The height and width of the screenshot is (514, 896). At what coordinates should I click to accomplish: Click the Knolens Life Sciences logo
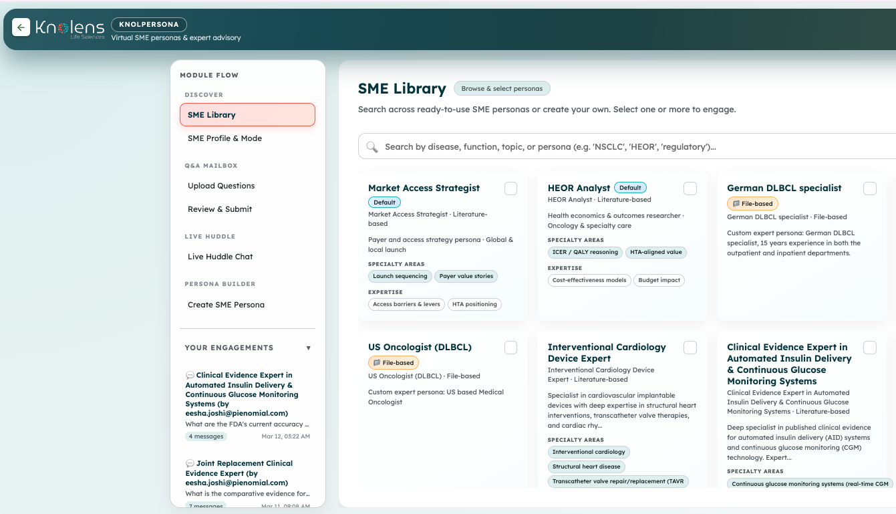69,28
